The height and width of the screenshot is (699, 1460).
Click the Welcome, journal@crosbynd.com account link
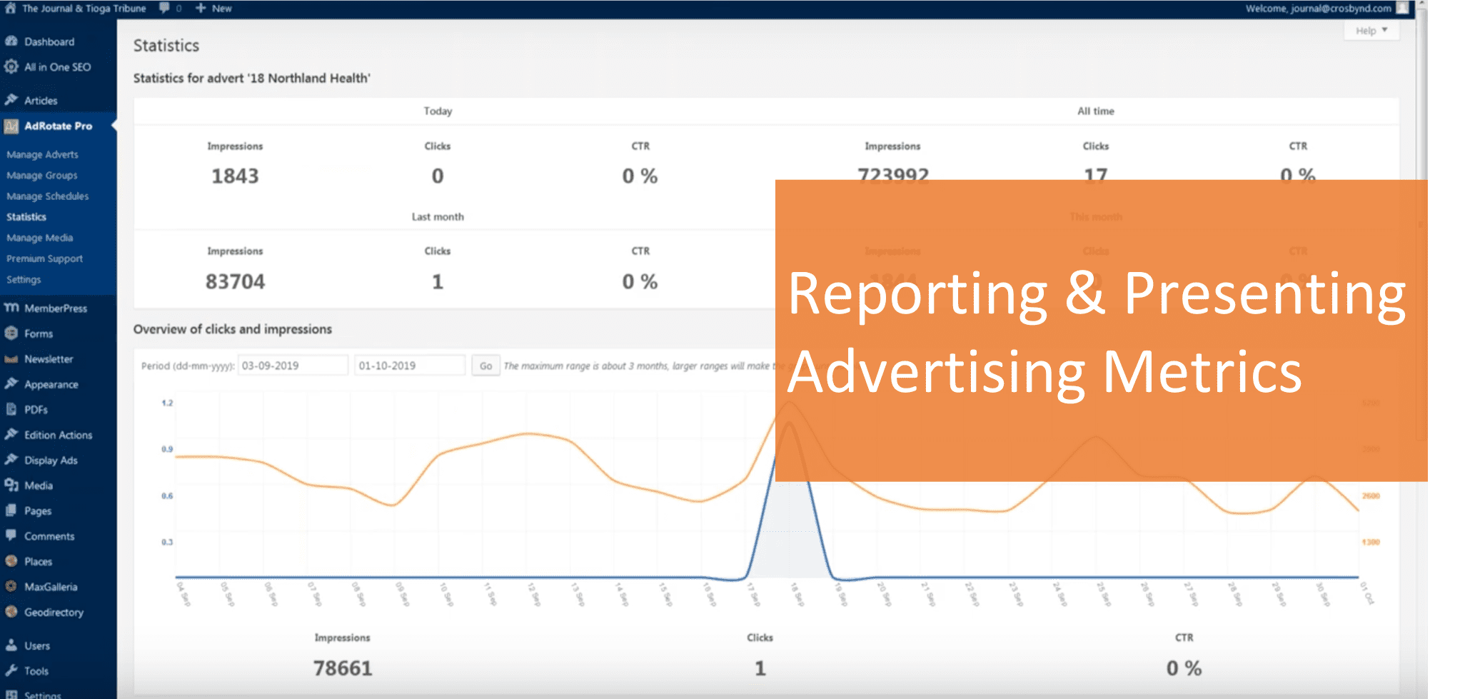coord(1318,8)
